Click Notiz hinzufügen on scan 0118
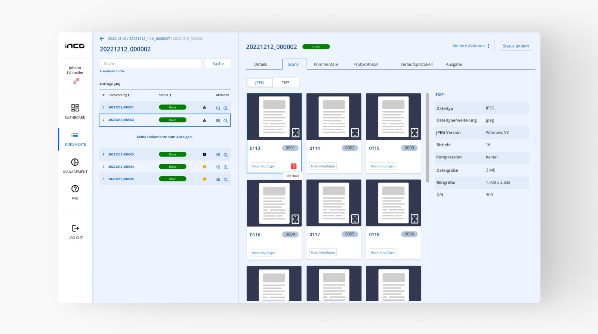The height and width of the screenshot is (334, 598). 383,252
